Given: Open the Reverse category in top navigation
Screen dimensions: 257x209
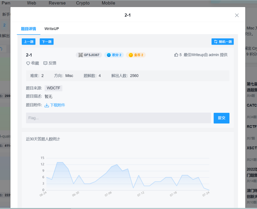Looking at the screenshot, I should pos(57,3).
